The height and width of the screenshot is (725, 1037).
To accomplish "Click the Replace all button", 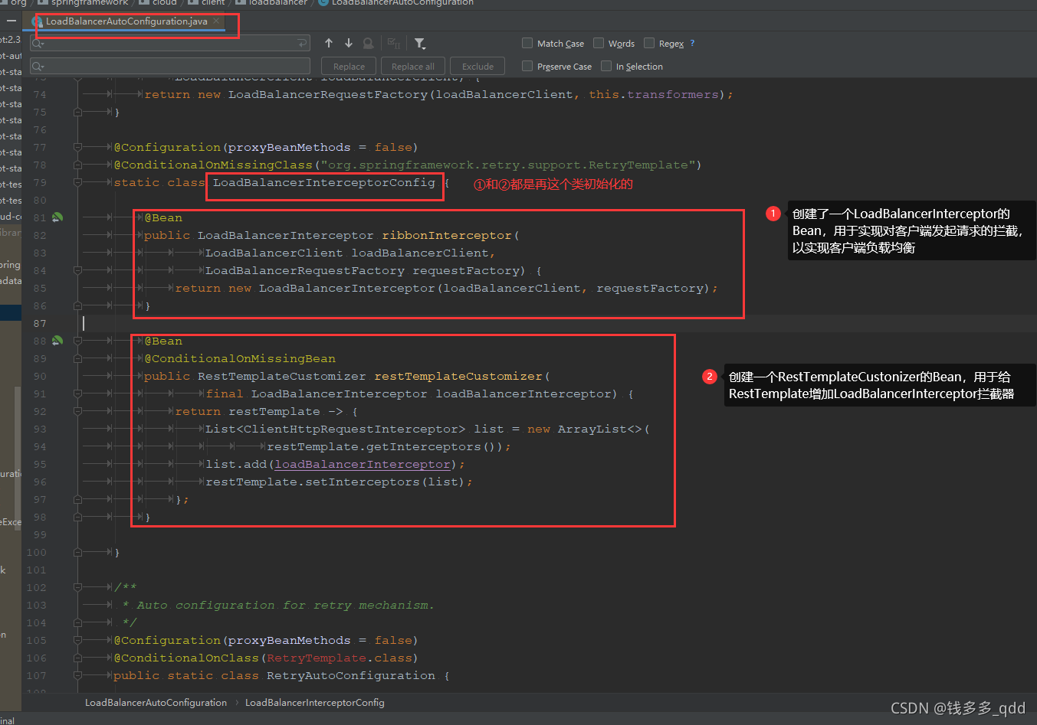I will (x=412, y=67).
